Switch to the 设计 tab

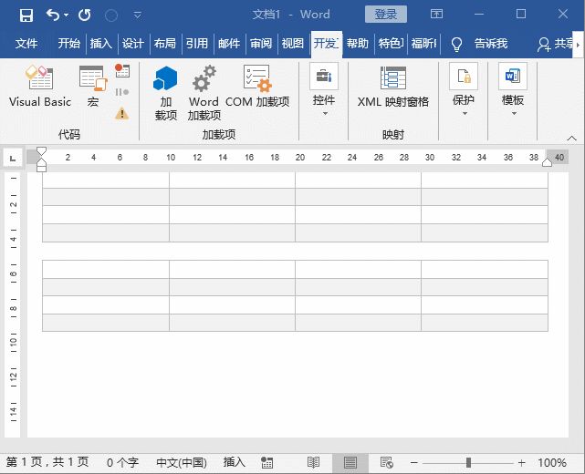tap(133, 44)
